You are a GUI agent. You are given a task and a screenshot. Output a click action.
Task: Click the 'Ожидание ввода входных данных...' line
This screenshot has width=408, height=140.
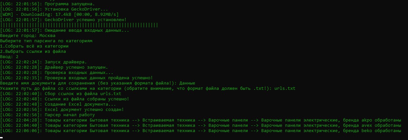(x=87, y=30)
